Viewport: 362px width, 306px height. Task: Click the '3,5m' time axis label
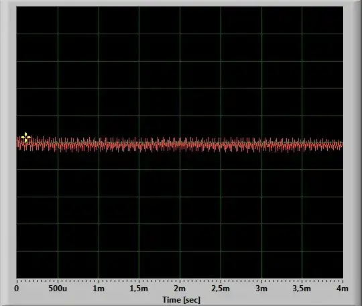pos(302,289)
